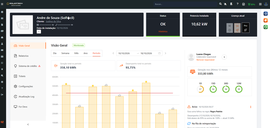This screenshot has height=128, width=270.
Task: Switch to the Dia tab
Action: tap(55, 53)
